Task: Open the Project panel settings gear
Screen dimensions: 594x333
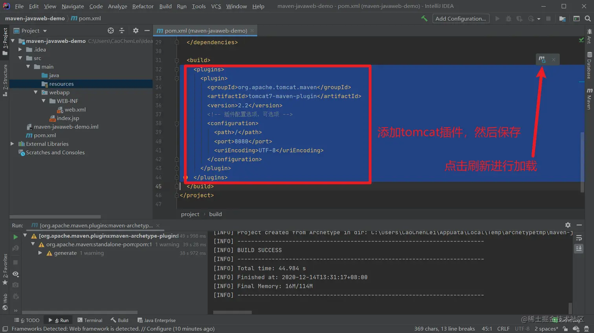Action: (x=136, y=31)
